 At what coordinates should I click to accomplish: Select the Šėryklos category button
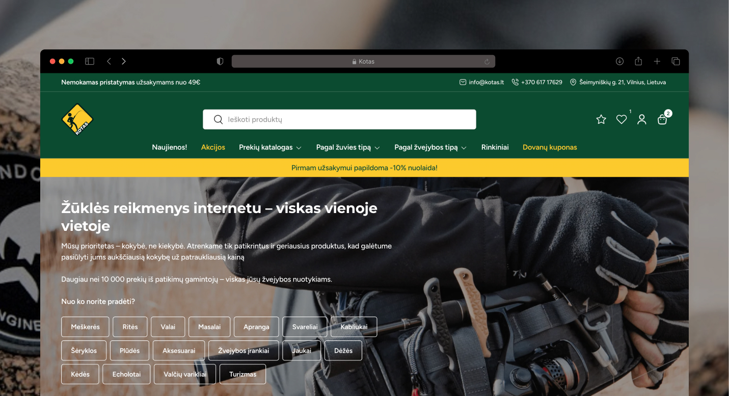(84, 351)
